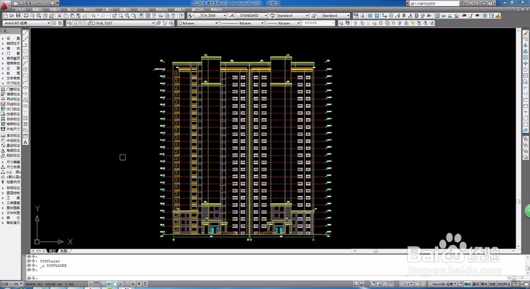Toggle the 填充 status bar button
530x289 pixels.
click(484, 284)
